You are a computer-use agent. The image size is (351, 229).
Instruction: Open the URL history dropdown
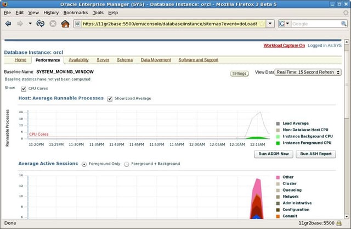(x=270, y=24)
